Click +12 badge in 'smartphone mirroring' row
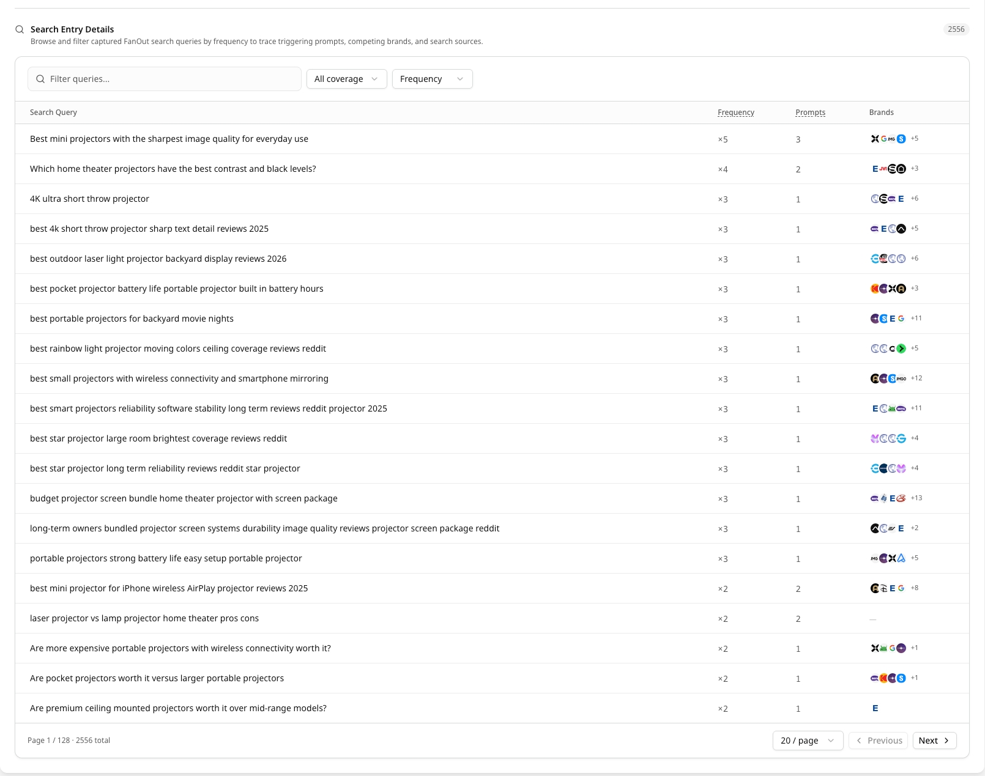The image size is (985, 776). coord(916,379)
